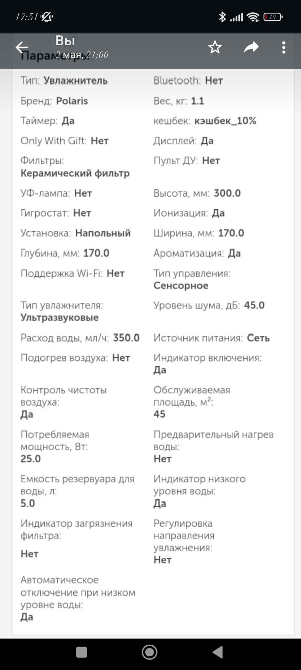Tap the Android home circle button

point(149,652)
